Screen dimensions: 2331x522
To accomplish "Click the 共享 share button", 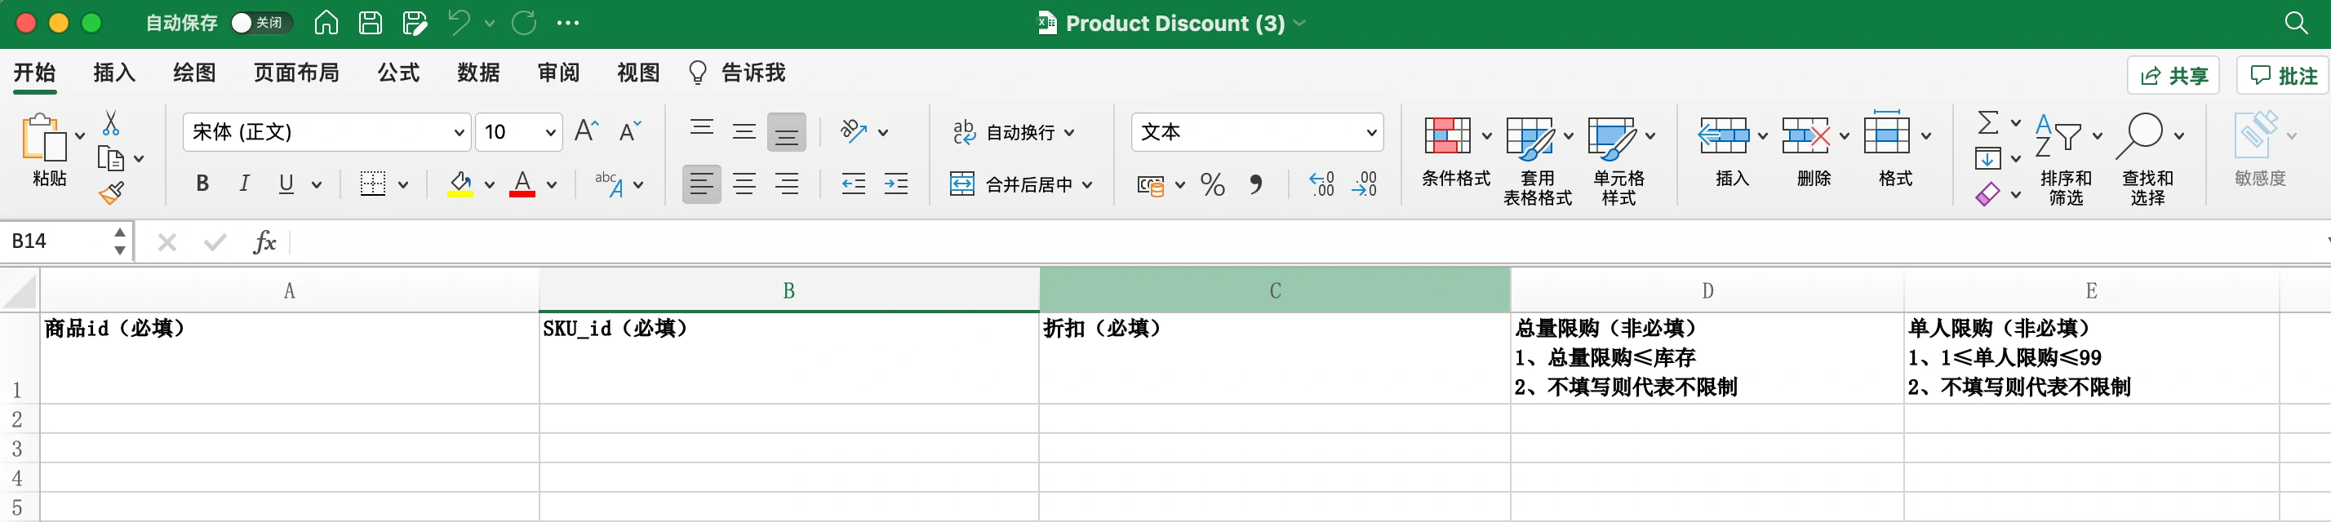I will pos(2173,76).
